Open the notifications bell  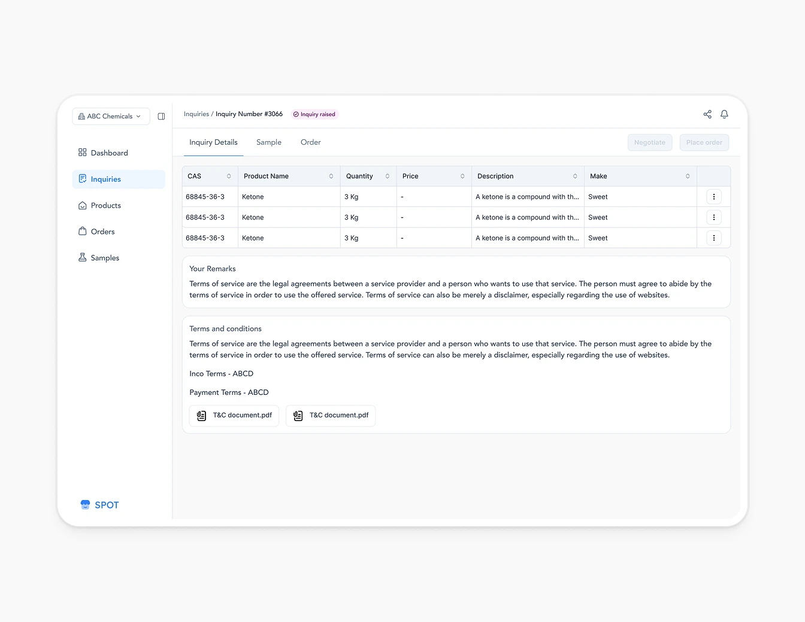pyautogui.click(x=724, y=114)
